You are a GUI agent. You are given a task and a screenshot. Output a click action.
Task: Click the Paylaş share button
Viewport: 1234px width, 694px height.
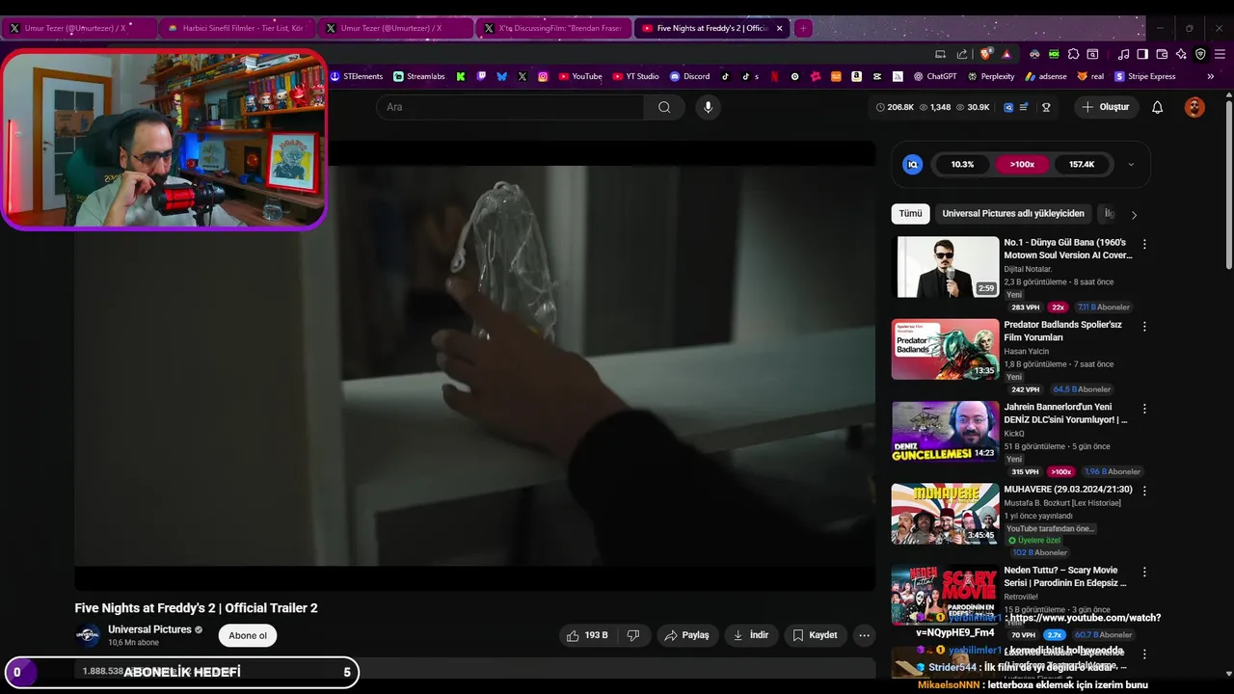pos(686,635)
